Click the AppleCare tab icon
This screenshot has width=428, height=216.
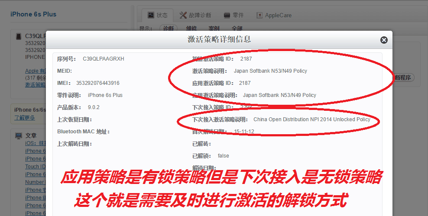tap(259, 15)
